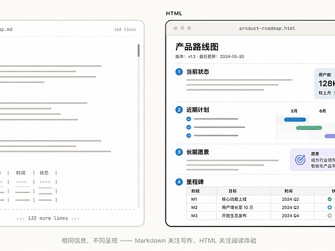This screenshot has height=251, width=335.
Task: Click the 132 more lines text
Action: [x=48, y=218]
